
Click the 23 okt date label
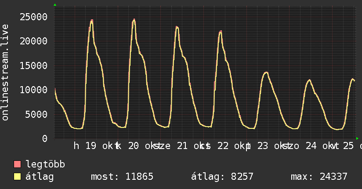pyautogui.click(x=273, y=146)
